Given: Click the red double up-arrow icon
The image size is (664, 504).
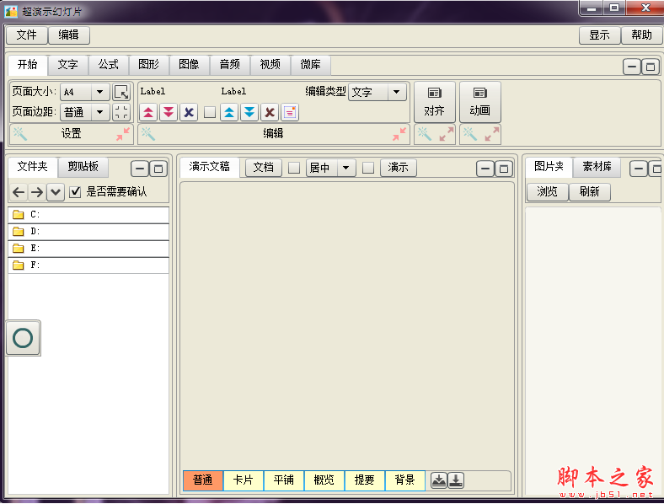Looking at the screenshot, I should pyautogui.click(x=148, y=112).
